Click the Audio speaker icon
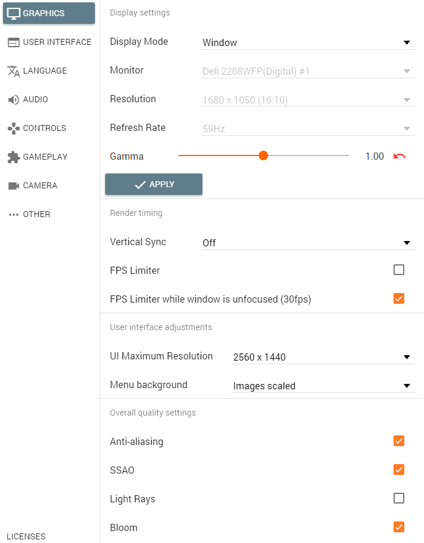Image resolution: width=424 pixels, height=543 pixels. click(14, 100)
